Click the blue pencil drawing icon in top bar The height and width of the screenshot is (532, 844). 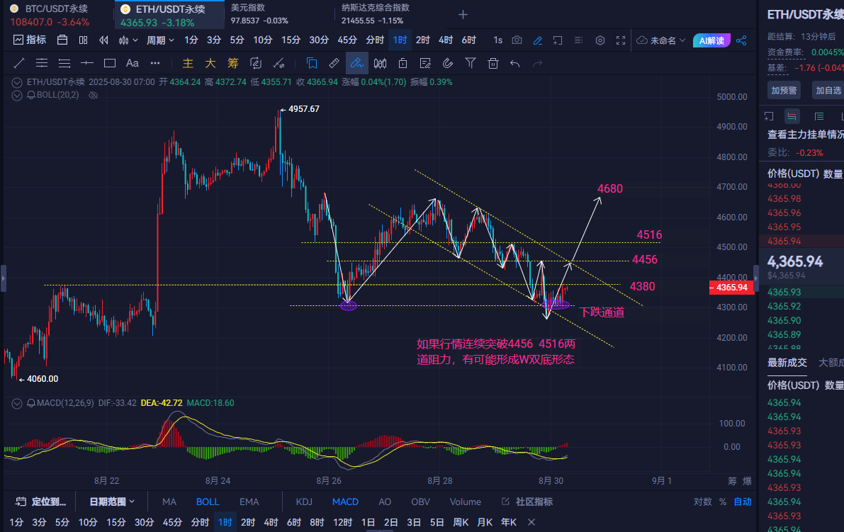[x=537, y=40]
